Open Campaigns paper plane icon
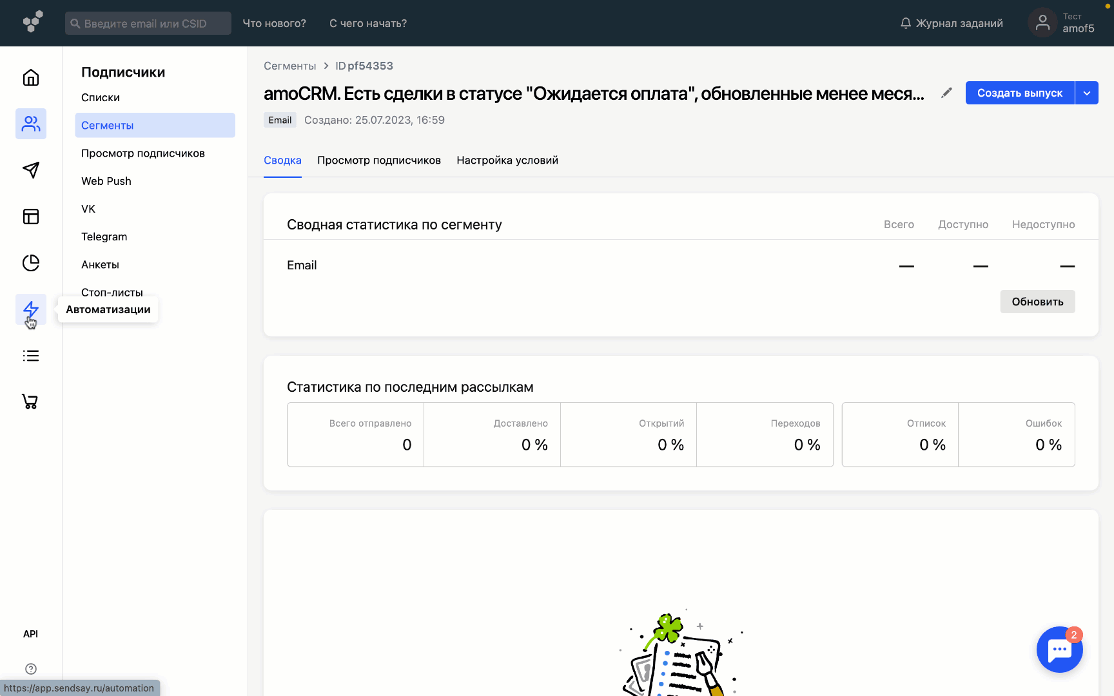 coord(31,170)
